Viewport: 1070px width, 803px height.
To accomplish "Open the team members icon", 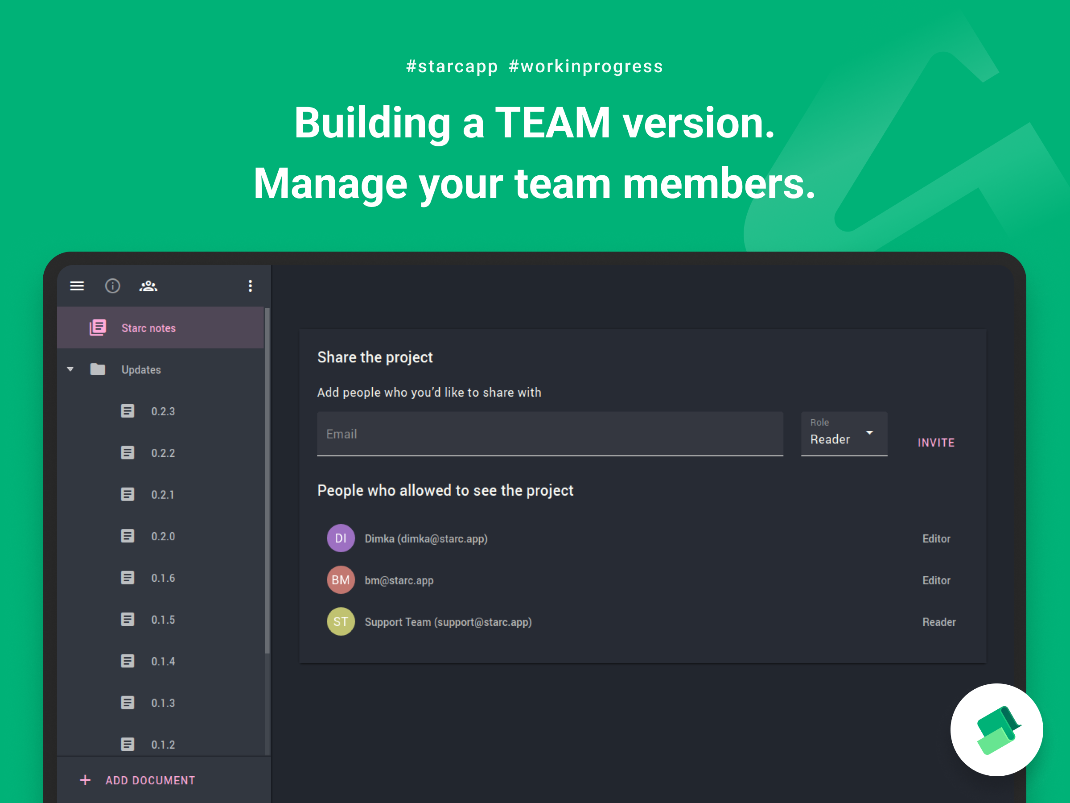I will (148, 285).
